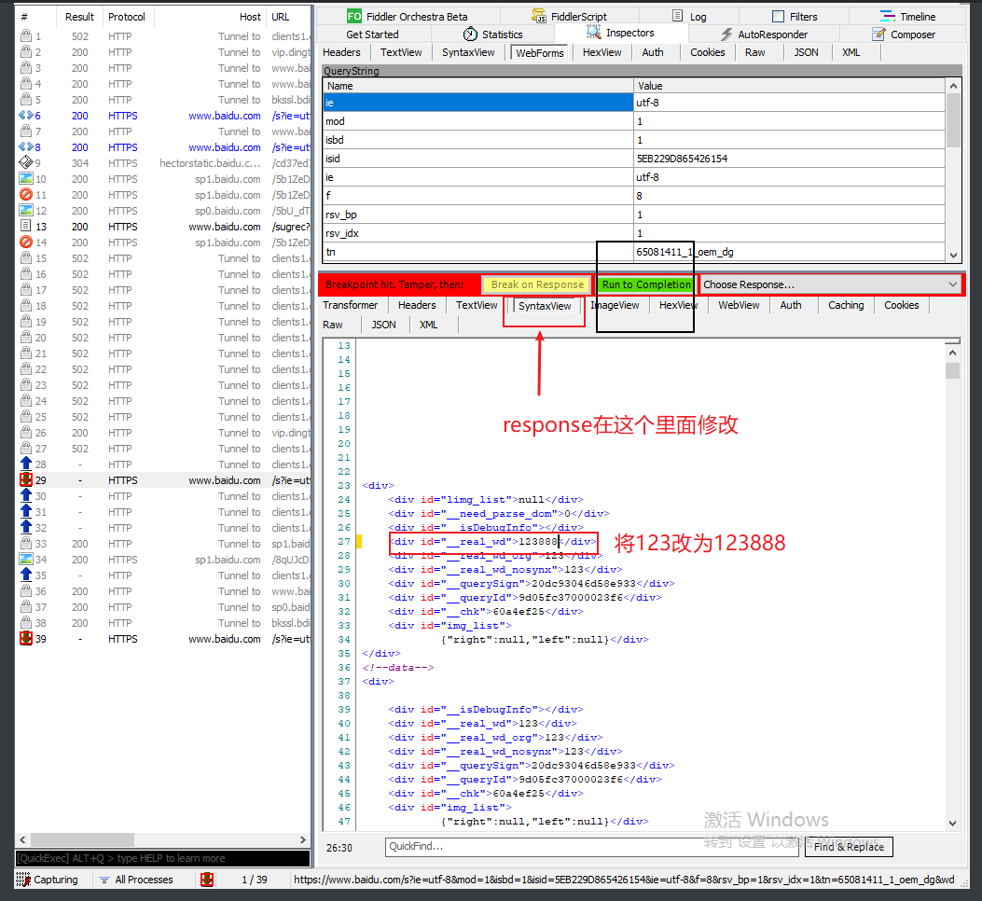The image size is (982, 901).
Task: Click the Run to Completion button
Action: 646,284
